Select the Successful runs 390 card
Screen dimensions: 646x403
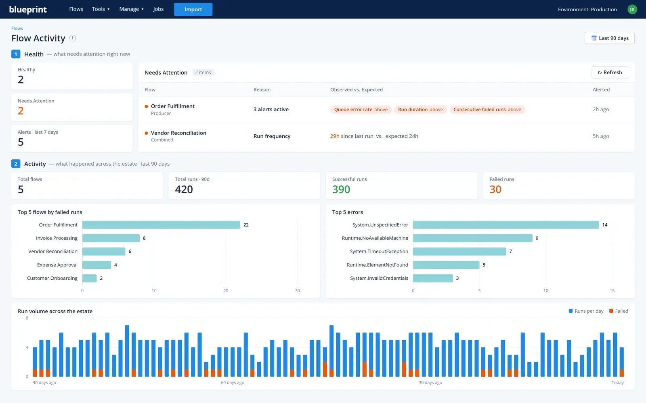pyautogui.click(x=401, y=186)
